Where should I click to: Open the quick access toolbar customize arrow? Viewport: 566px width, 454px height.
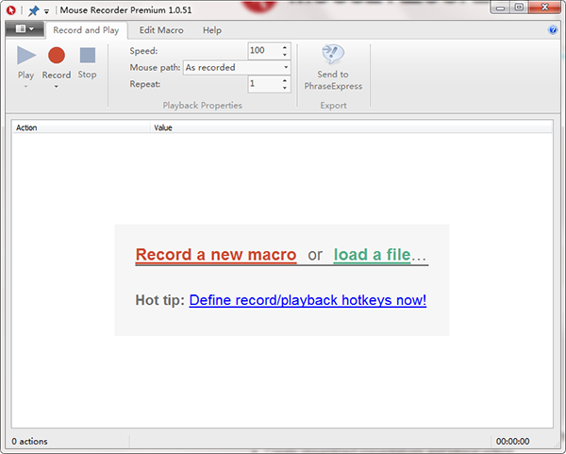(46, 10)
